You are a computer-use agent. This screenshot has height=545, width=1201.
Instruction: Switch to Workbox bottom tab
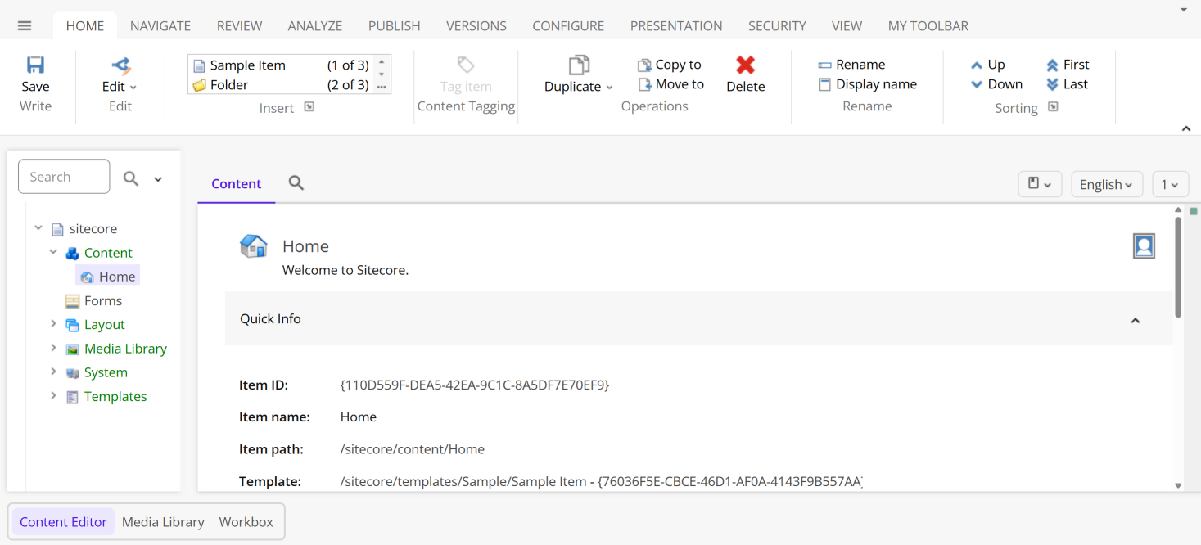[x=246, y=522]
